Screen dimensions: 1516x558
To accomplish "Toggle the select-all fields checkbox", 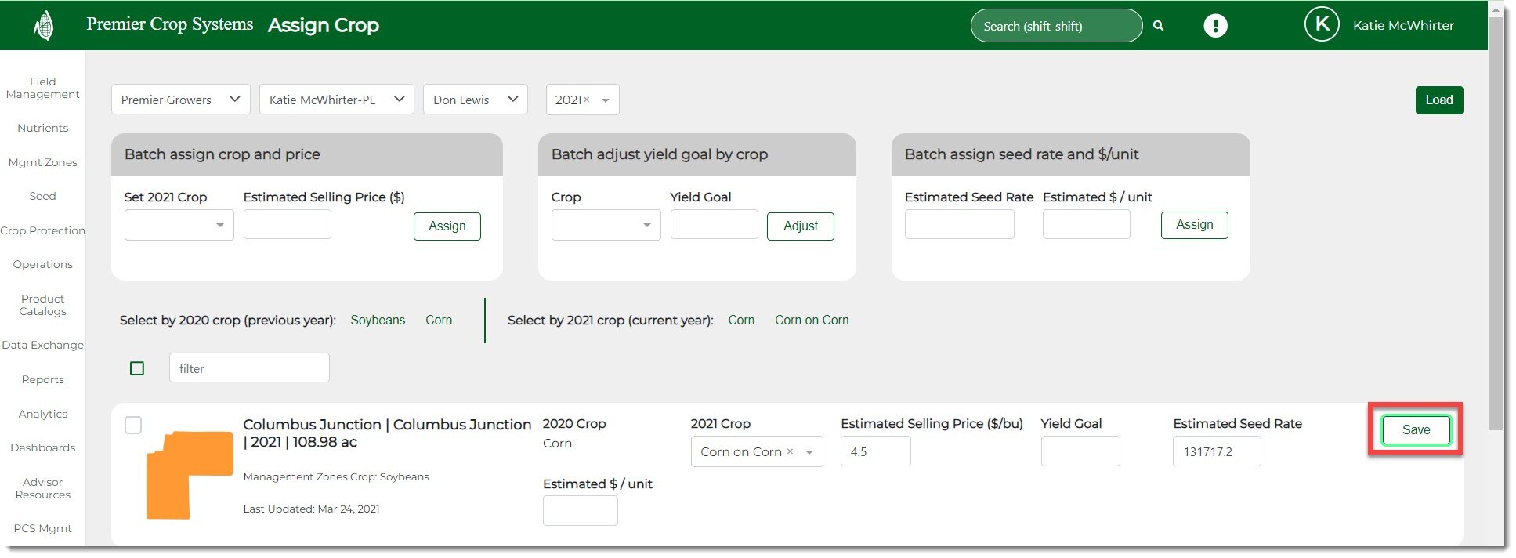I will click(137, 368).
